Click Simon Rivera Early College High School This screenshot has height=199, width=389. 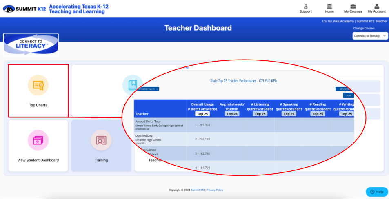pyautogui.click(x=159, y=126)
